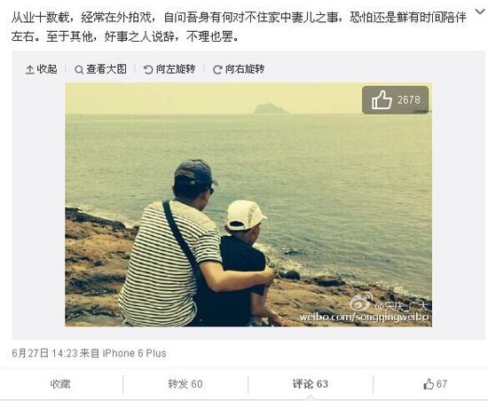Toggle like on the 2678 photo badge
Image resolution: width=488 pixels, height=401 pixels.
(x=395, y=100)
